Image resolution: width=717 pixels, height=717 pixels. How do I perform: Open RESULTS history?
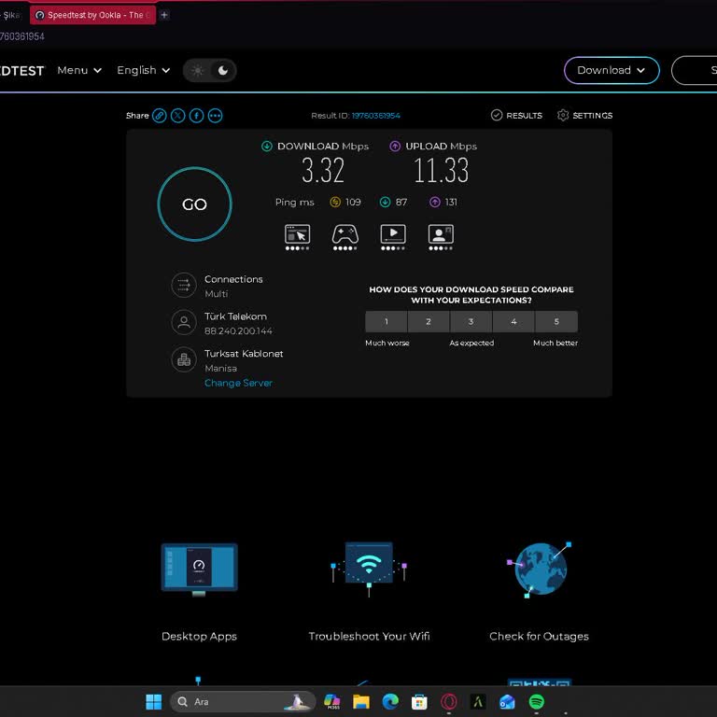(516, 116)
